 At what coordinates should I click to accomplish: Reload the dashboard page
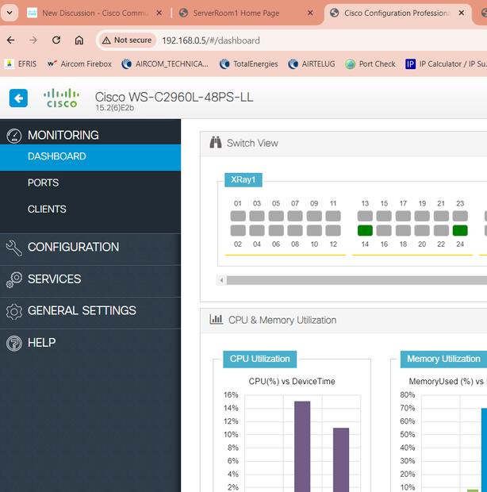pos(56,40)
